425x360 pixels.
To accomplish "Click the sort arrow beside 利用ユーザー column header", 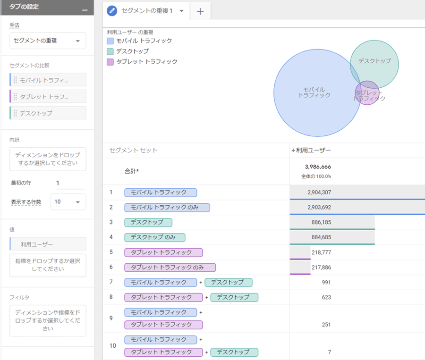I will tap(293, 151).
